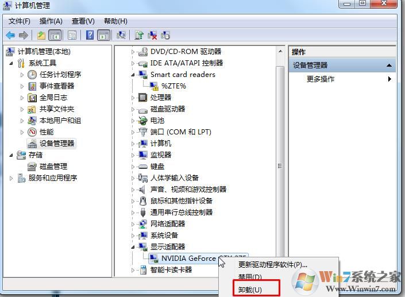Select 计算机管理(本地) root node
The width and height of the screenshot is (405, 297).
tap(44, 51)
